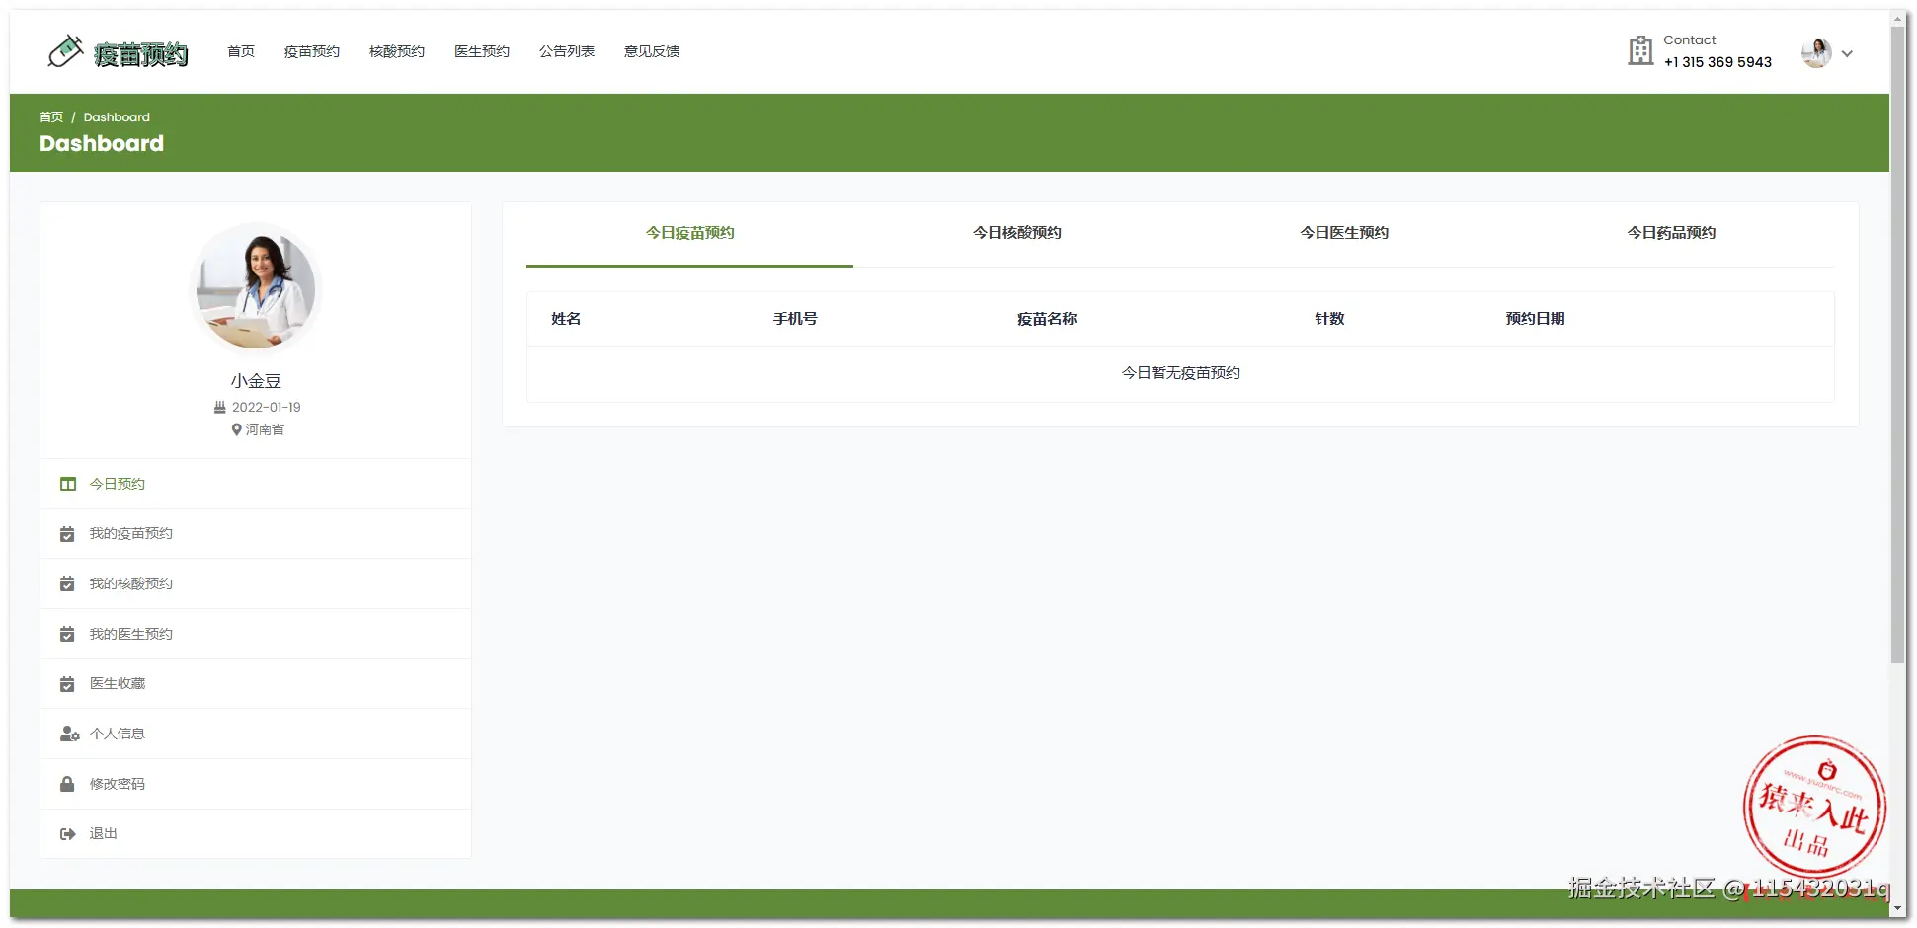Click the 姓名 column header

point(566,319)
